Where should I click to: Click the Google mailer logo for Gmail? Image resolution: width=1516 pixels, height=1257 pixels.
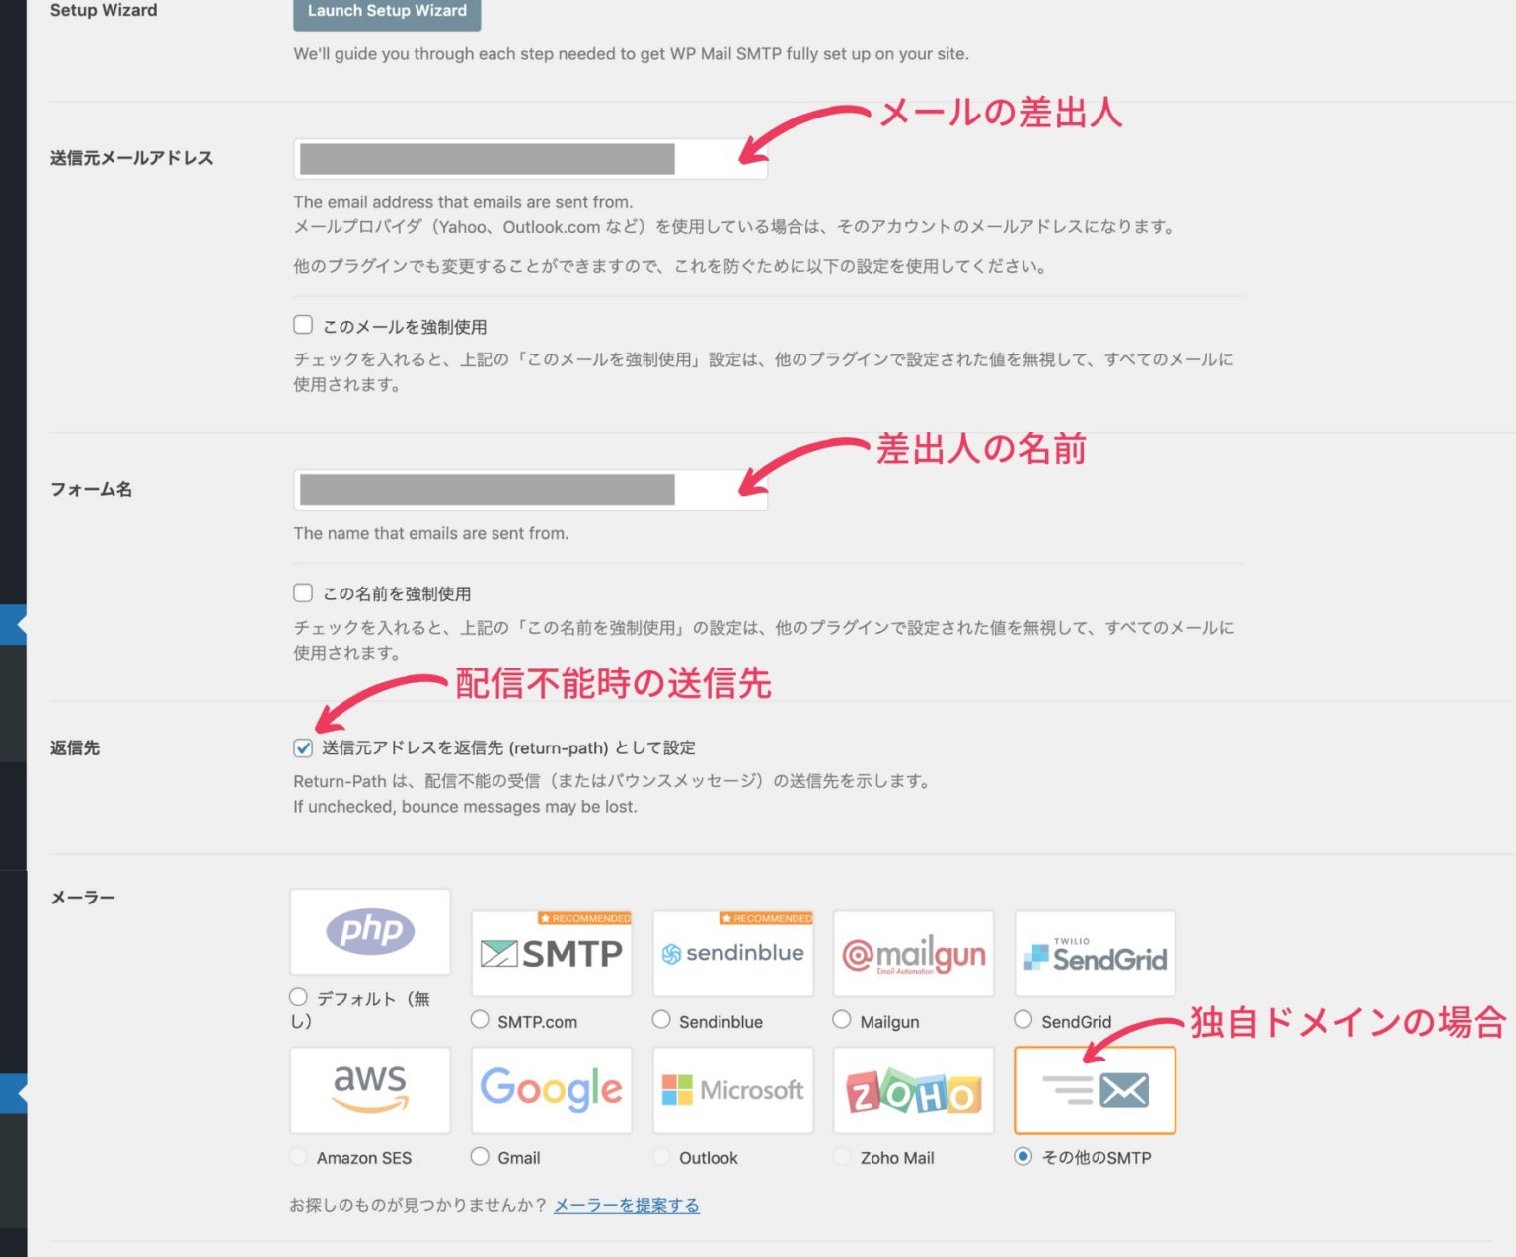pos(551,1089)
